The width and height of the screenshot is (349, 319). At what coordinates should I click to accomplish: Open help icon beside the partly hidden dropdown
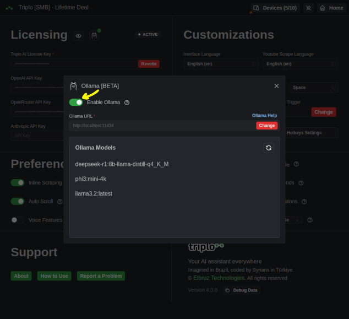tap(310, 220)
